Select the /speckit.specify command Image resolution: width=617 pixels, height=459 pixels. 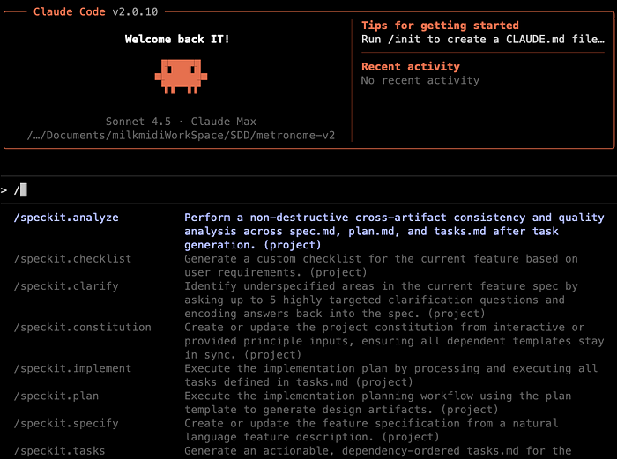pyautogui.click(x=69, y=423)
